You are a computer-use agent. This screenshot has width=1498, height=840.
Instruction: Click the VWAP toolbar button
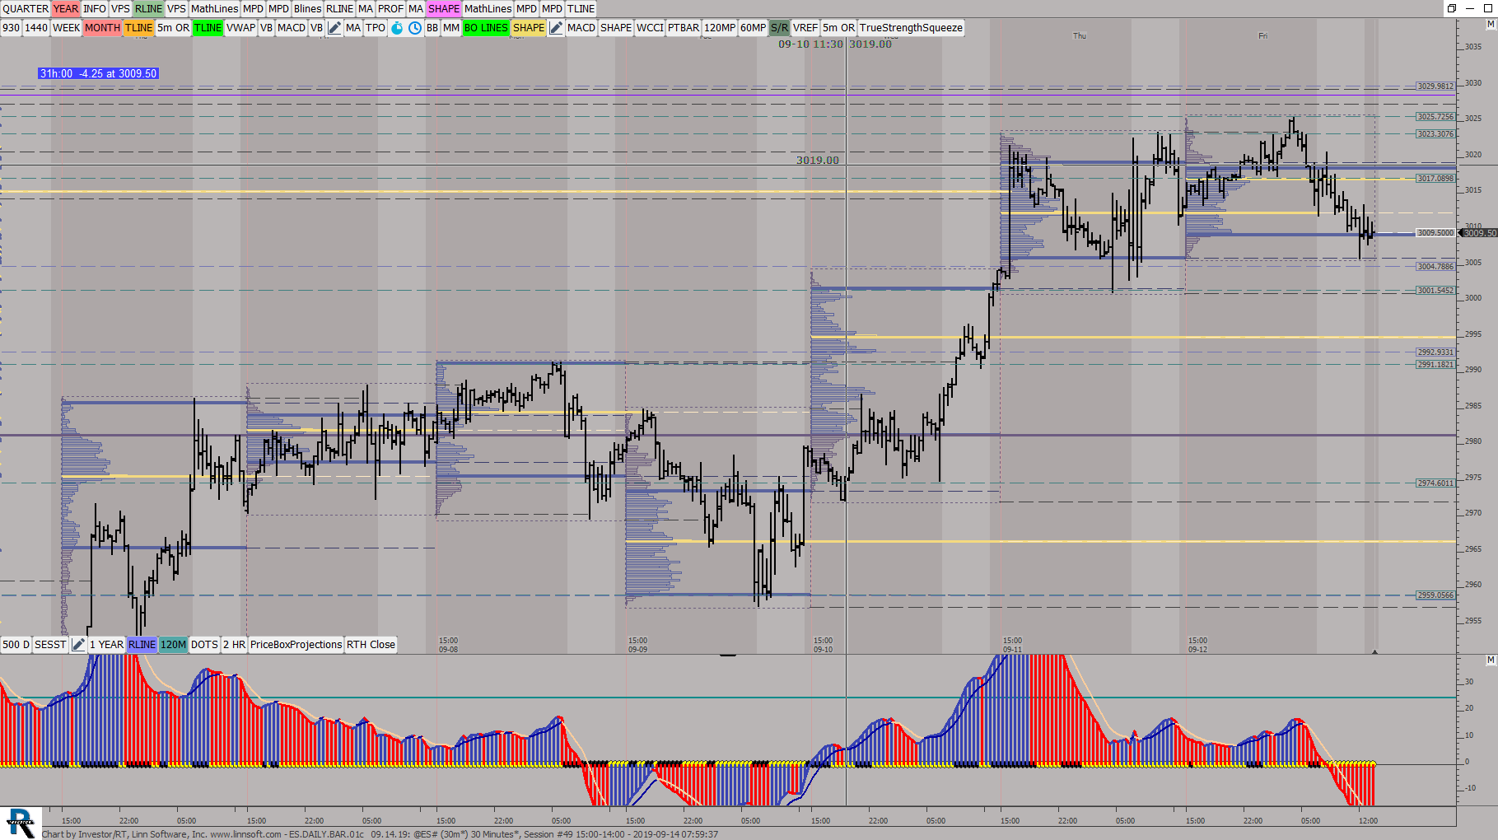pyautogui.click(x=240, y=28)
